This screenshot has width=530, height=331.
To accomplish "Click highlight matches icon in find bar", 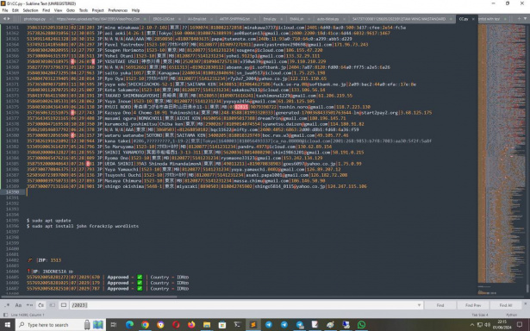I will (x=64, y=305).
